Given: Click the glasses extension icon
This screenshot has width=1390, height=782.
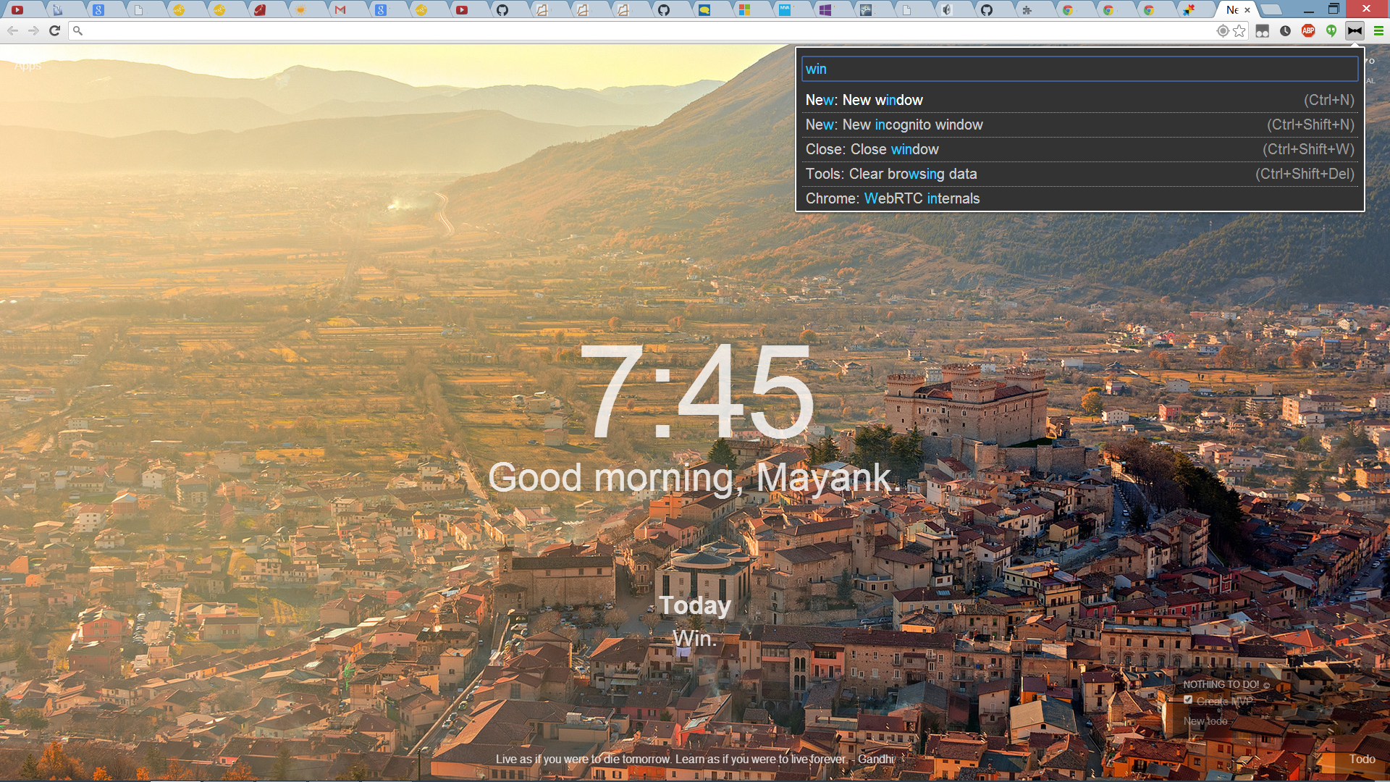Looking at the screenshot, I should pos(1262,30).
